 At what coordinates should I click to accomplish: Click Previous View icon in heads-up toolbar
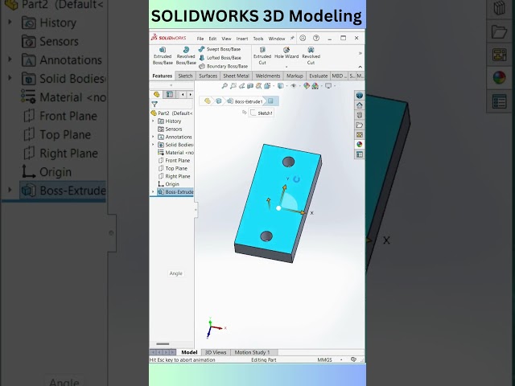241,86
